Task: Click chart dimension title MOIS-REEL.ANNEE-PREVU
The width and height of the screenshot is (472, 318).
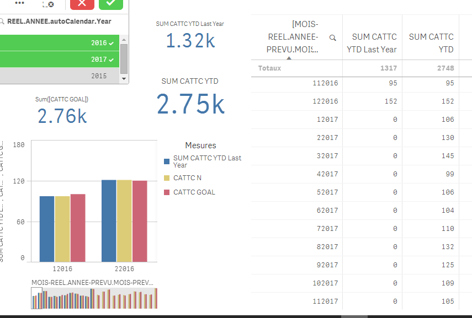Action: [x=92, y=283]
